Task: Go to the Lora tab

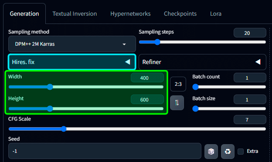Action: click(216, 13)
